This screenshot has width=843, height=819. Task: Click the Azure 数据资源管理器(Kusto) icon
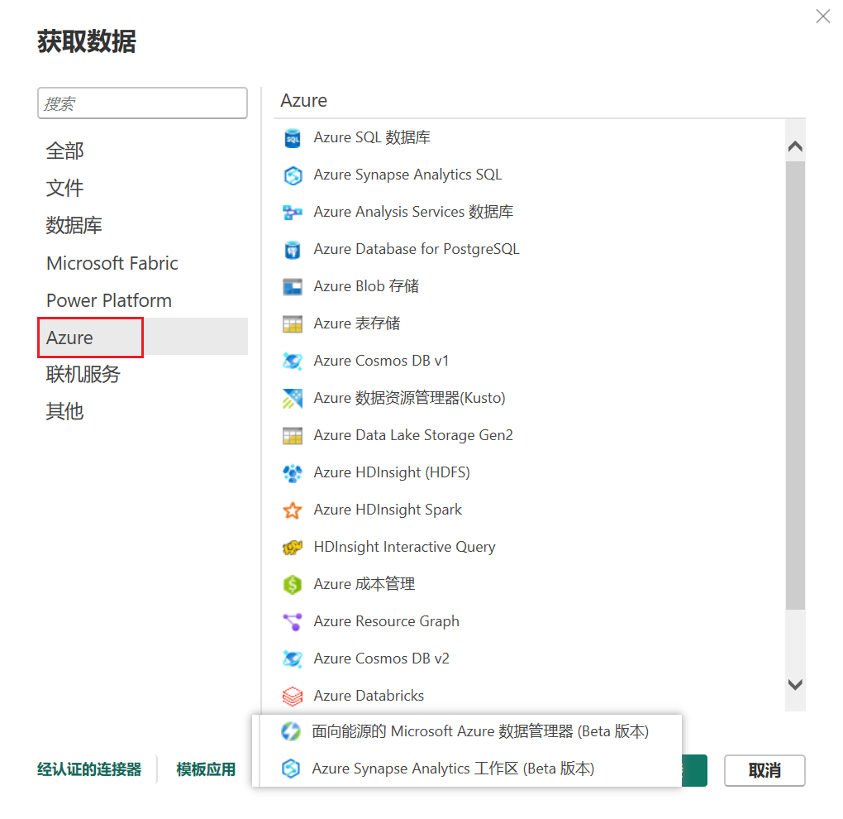293,398
